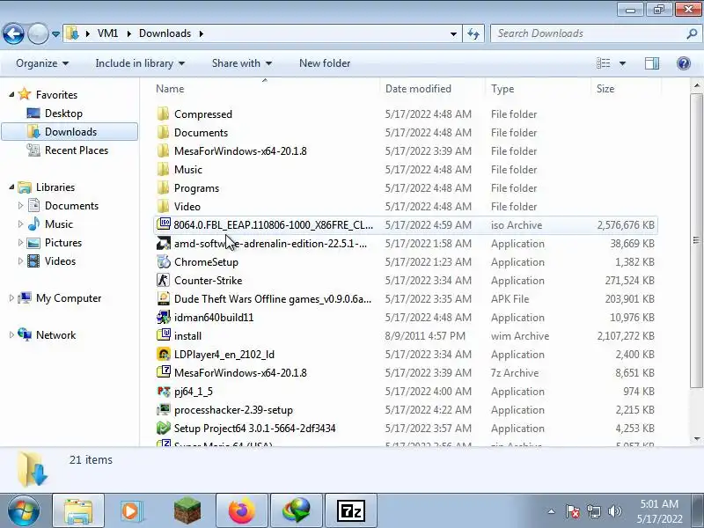Expand the Documents library node
Viewport: 704px width, 528px height.
[x=20, y=206]
